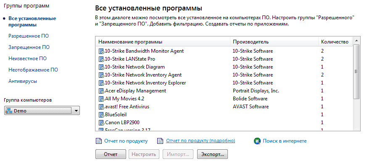Screen dimensions: 367x161
Task: Click the Canon LBP2900 program icon
Action: (101, 123)
